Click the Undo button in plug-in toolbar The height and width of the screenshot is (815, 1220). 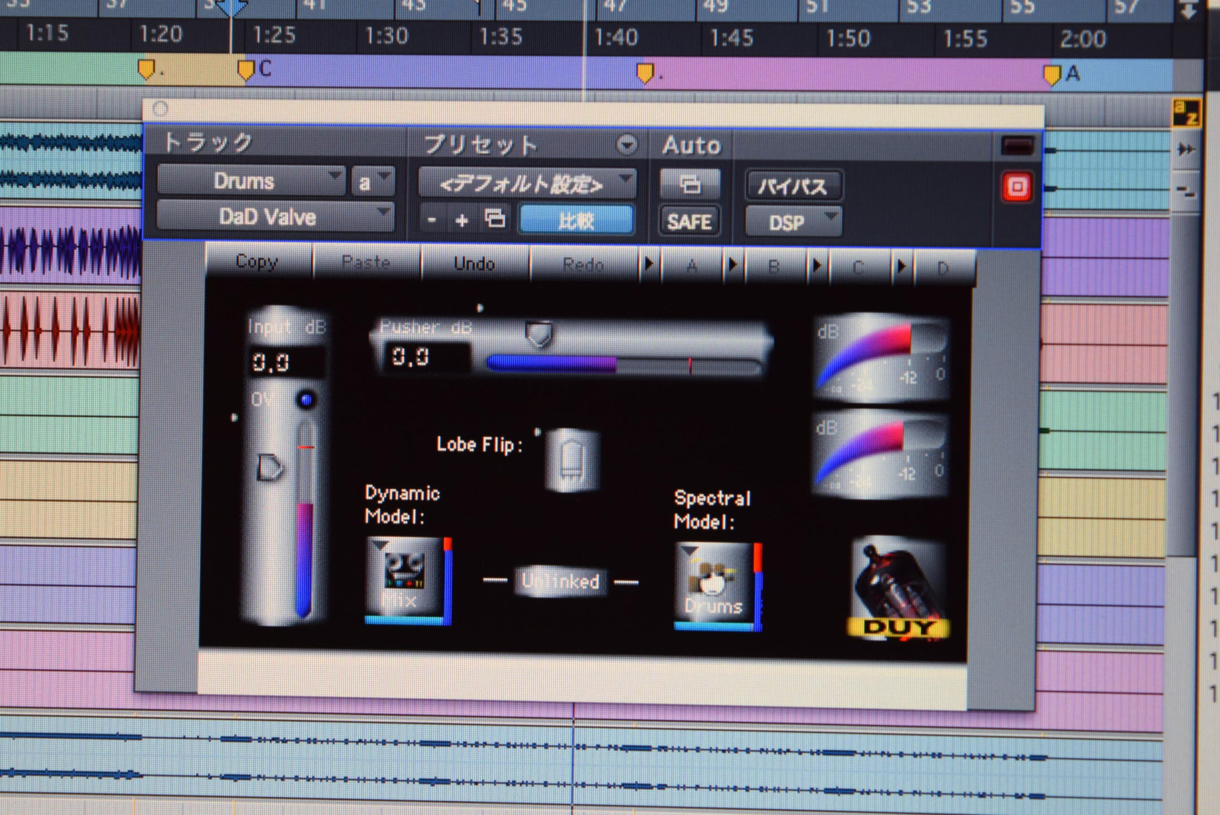pos(475,264)
